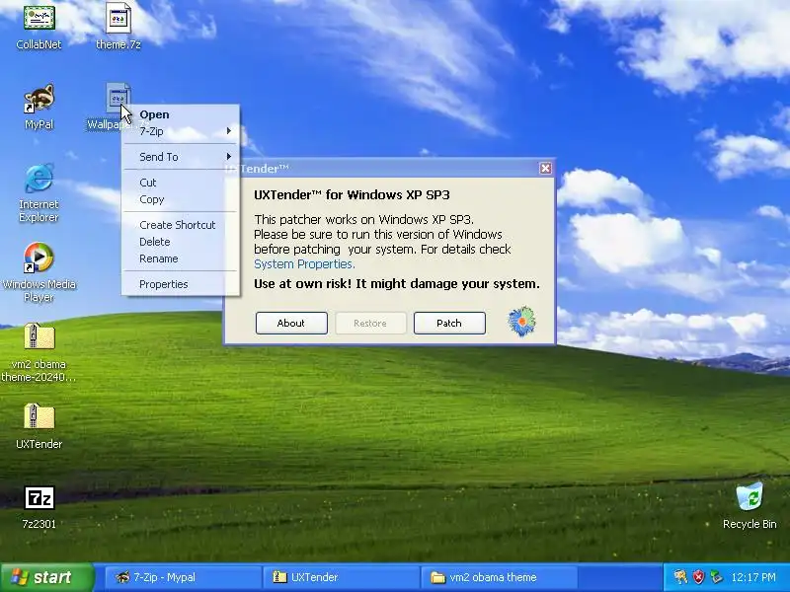
Task: Expand the 7-Zip submenu
Action: click(x=181, y=131)
